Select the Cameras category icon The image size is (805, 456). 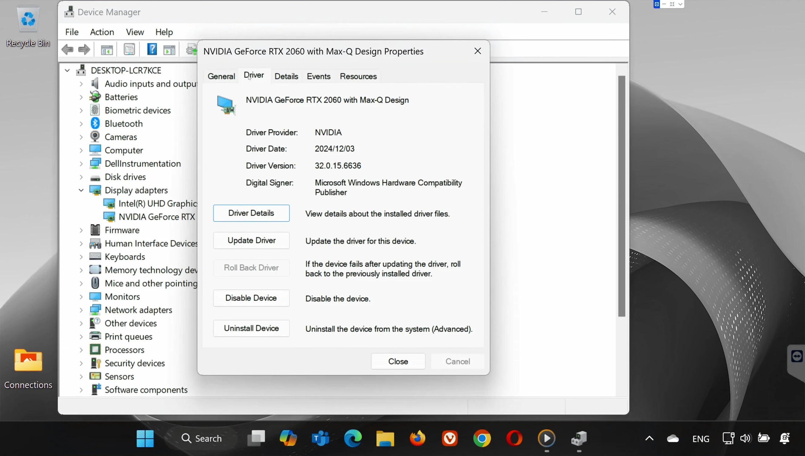tap(95, 137)
